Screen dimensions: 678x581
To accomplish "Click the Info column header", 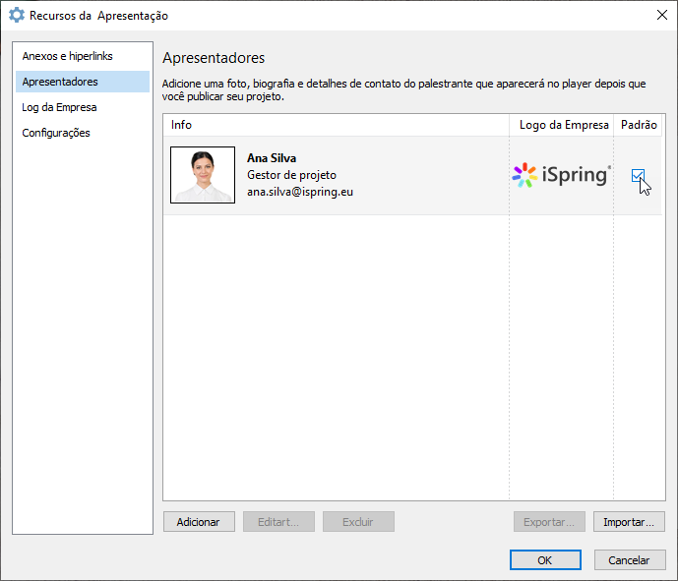I will click(x=181, y=125).
